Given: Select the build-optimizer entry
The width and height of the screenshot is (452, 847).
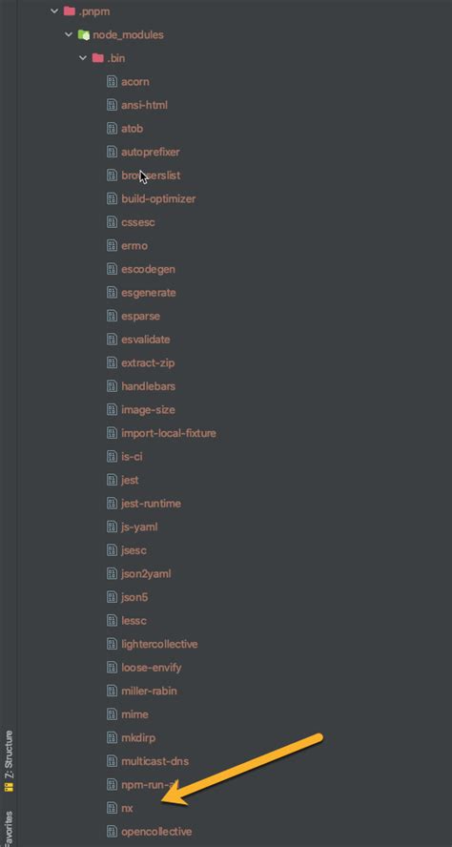Looking at the screenshot, I should point(158,198).
